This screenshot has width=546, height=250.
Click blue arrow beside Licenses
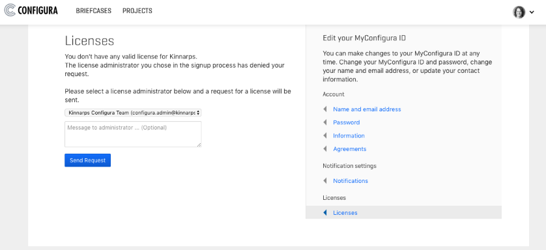coord(325,213)
